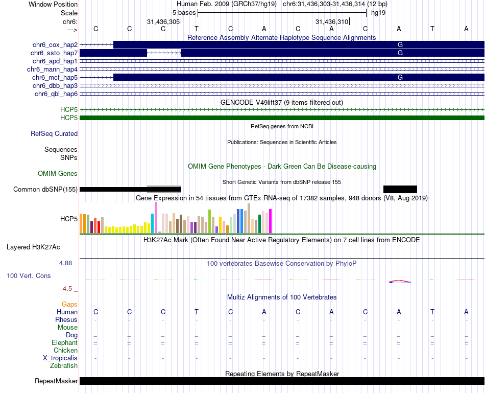
Task: Click the HCP5 intron arrow transcript line
Action: 282,110
